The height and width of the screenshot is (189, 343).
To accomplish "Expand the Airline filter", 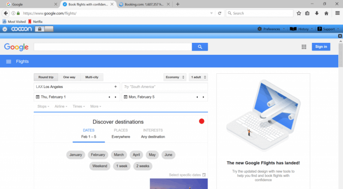I will (61, 107).
